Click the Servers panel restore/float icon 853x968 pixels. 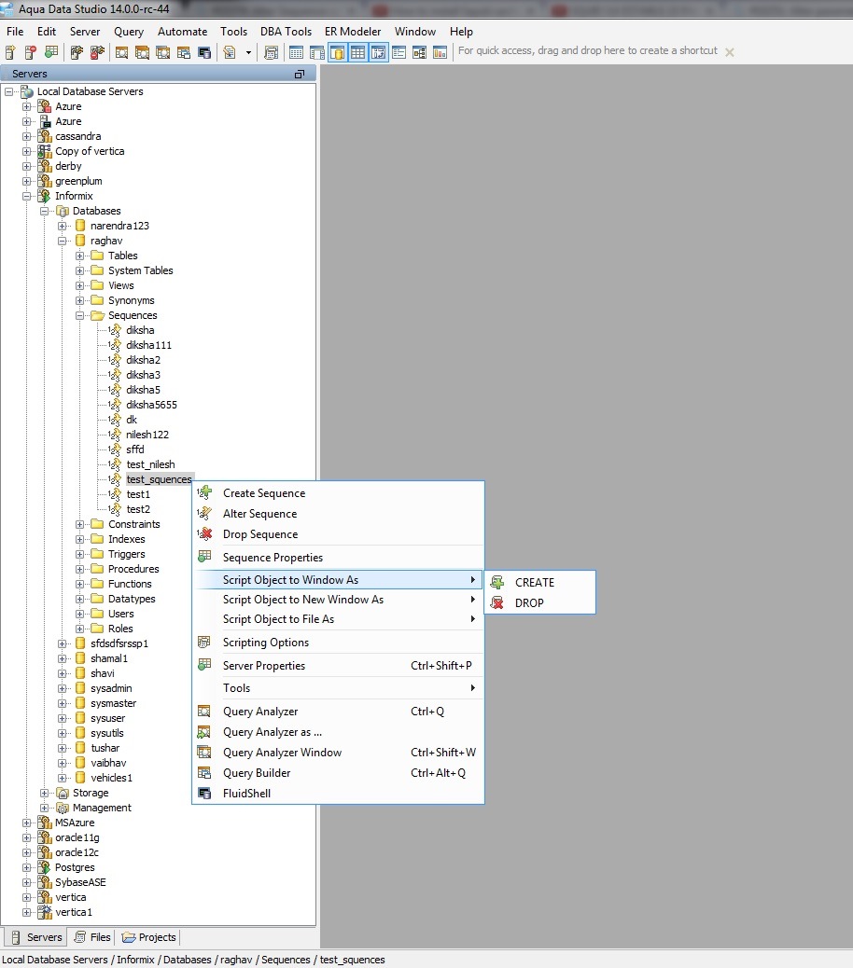coord(300,74)
